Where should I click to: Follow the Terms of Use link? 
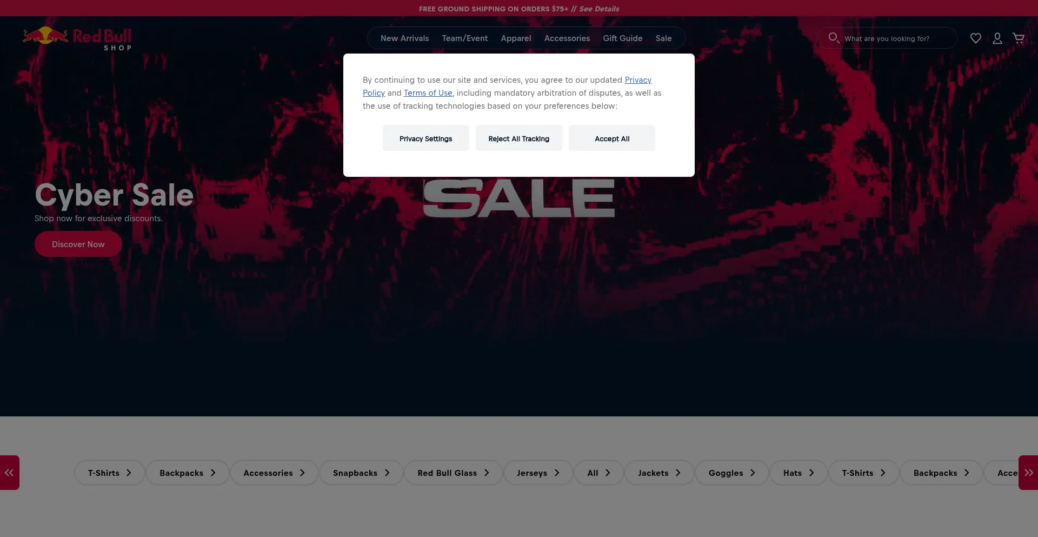click(x=428, y=93)
